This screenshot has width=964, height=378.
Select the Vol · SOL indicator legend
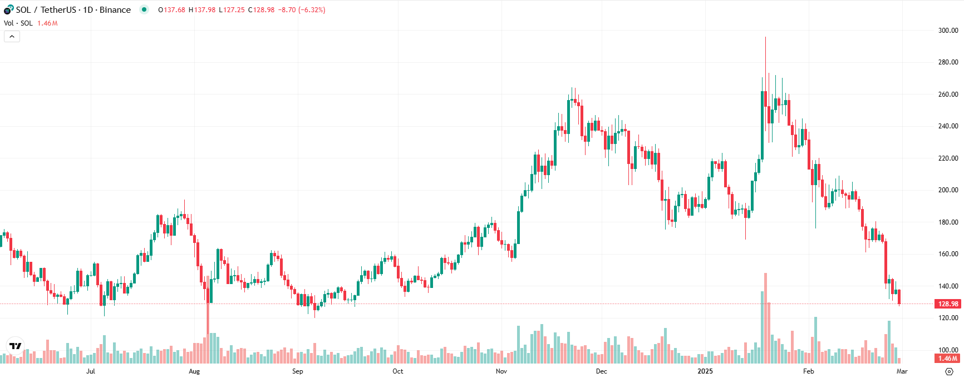pos(17,23)
